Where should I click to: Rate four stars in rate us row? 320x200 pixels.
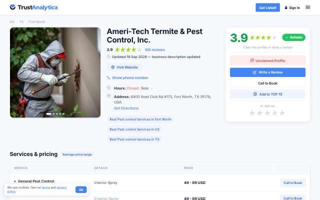pyautogui.click(x=274, y=113)
